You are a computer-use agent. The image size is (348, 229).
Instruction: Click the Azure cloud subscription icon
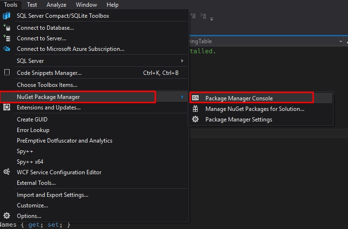[7, 48]
